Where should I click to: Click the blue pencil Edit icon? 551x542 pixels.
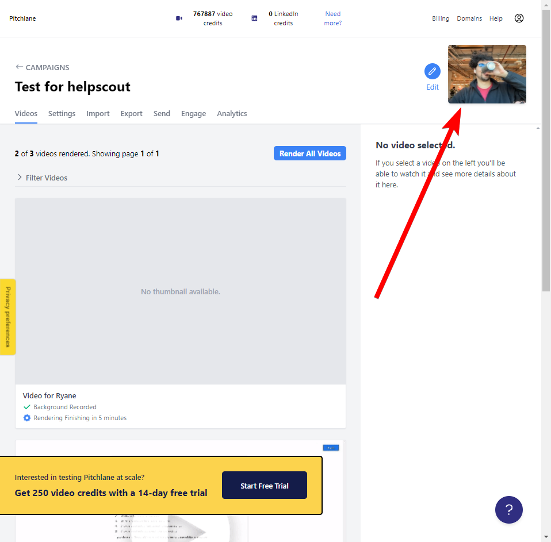432,71
